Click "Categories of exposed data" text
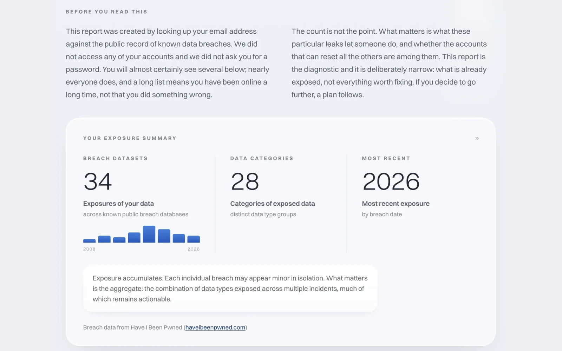Screen dimensions: 562x351 click(x=273, y=204)
